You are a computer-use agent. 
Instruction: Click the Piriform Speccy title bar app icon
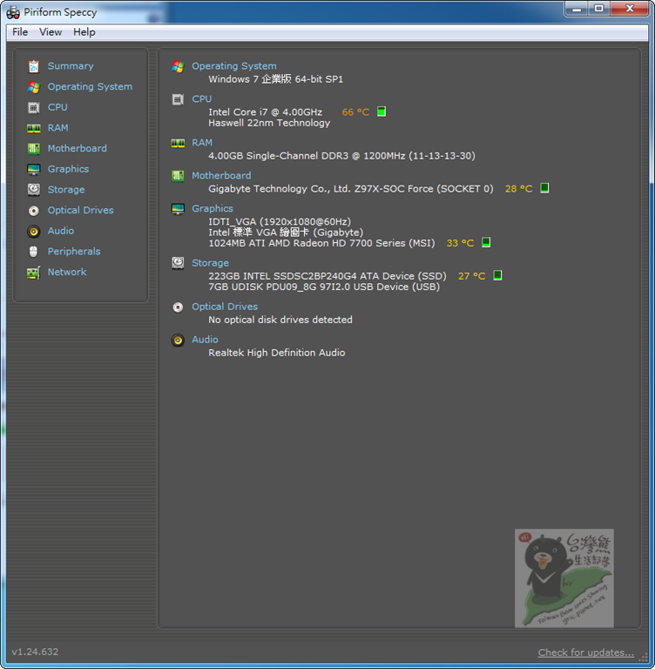13,12
